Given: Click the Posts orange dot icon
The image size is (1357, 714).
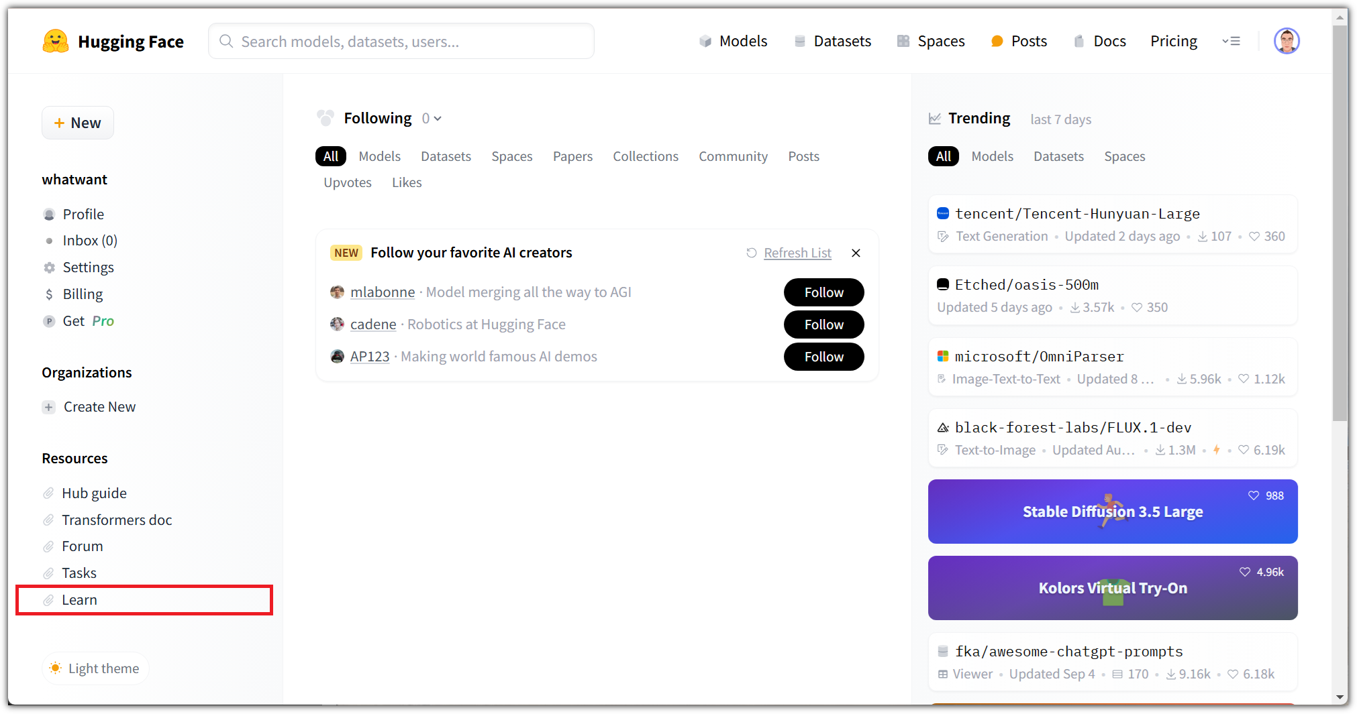Looking at the screenshot, I should 997,42.
